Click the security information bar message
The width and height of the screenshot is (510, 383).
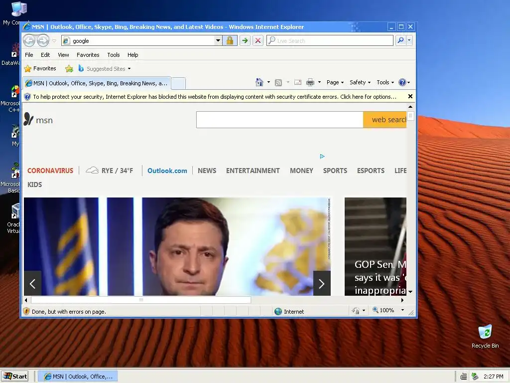tap(215, 97)
